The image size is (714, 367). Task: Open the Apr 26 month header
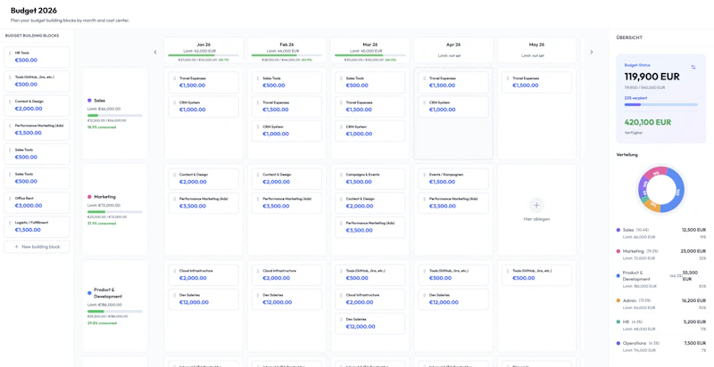pyautogui.click(x=453, y=51)
